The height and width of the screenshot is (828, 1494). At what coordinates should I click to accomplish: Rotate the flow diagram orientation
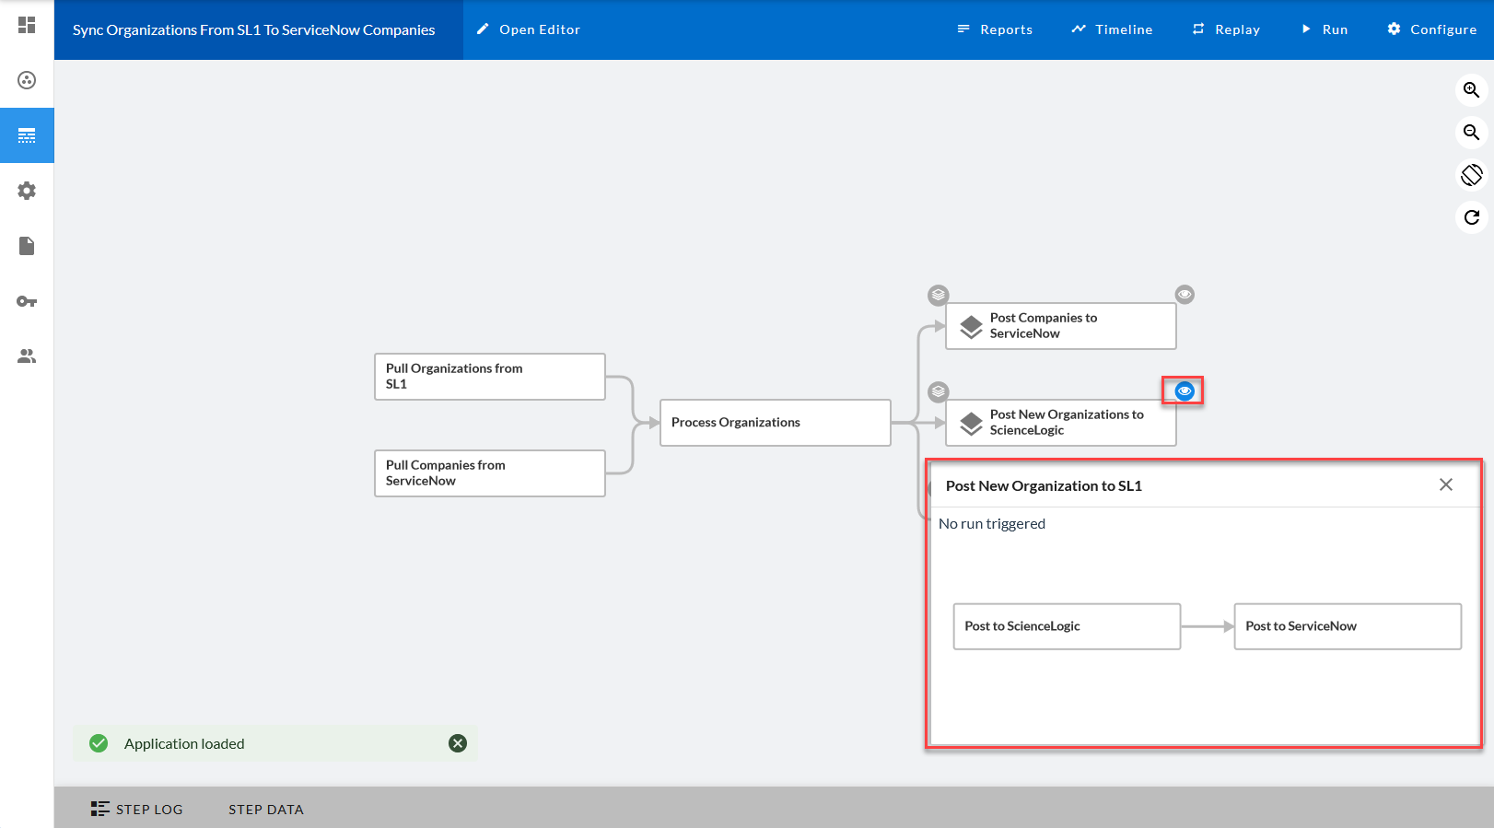pyautogui.click(x=1471, y=175)
